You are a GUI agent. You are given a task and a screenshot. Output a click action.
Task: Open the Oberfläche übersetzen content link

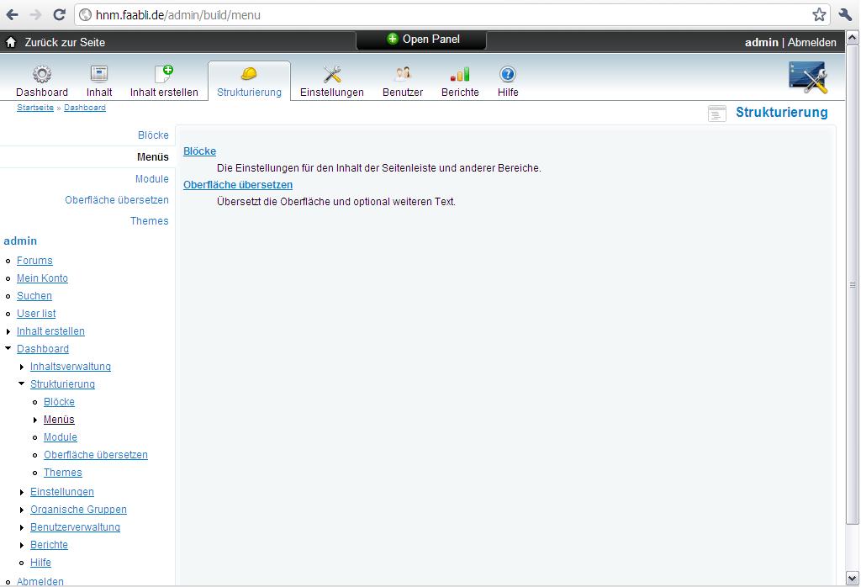click(x=238, y=184)
